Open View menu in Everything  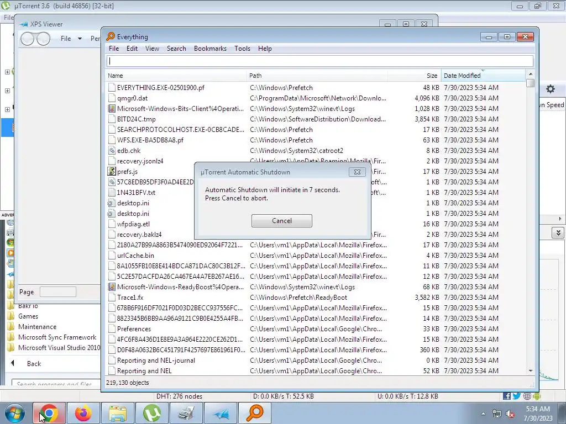(x=152, y=49)
